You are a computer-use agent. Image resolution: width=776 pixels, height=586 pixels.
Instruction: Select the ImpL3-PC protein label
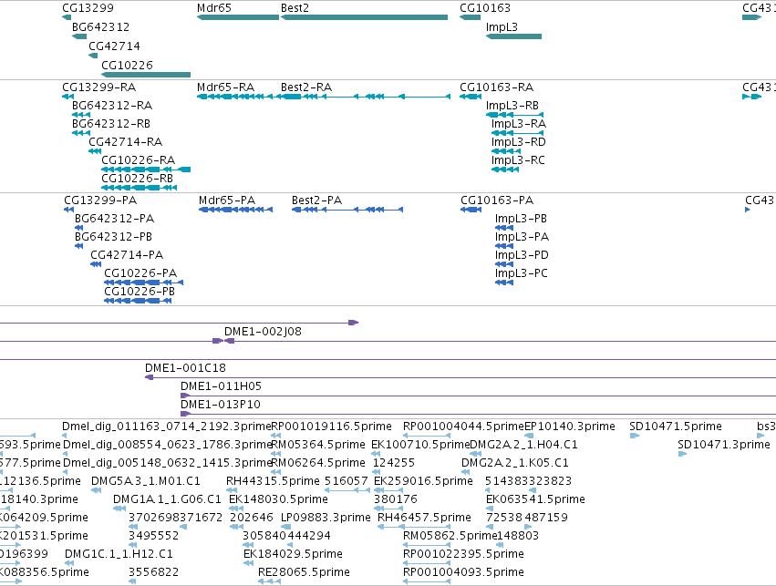522,273
